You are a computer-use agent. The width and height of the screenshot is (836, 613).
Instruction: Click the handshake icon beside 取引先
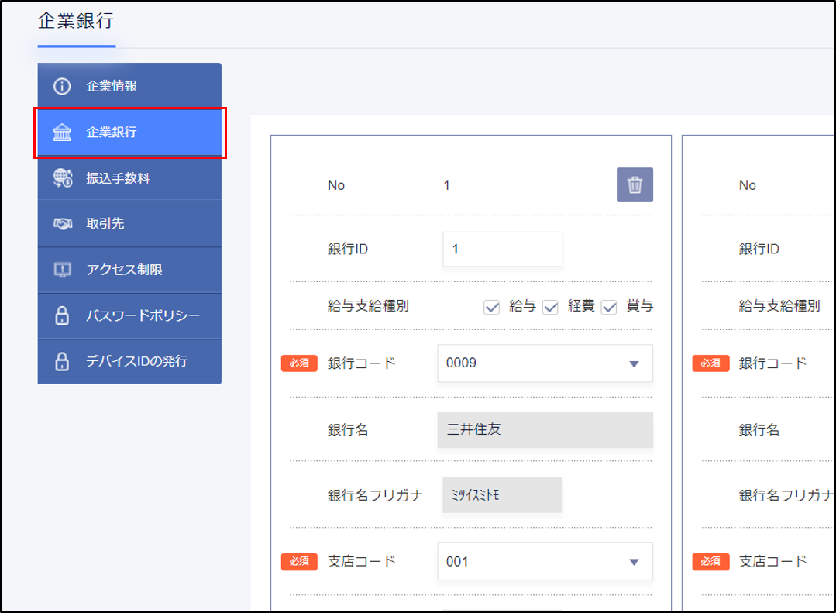(63, 223)
